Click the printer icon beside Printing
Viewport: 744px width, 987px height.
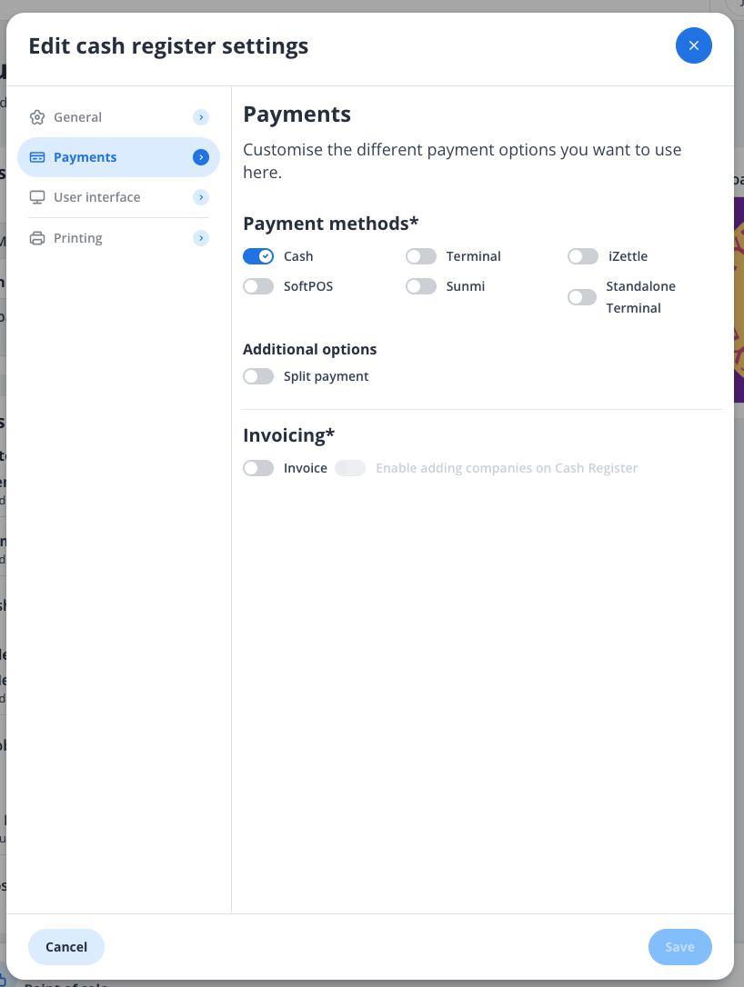tap(36, 237)
